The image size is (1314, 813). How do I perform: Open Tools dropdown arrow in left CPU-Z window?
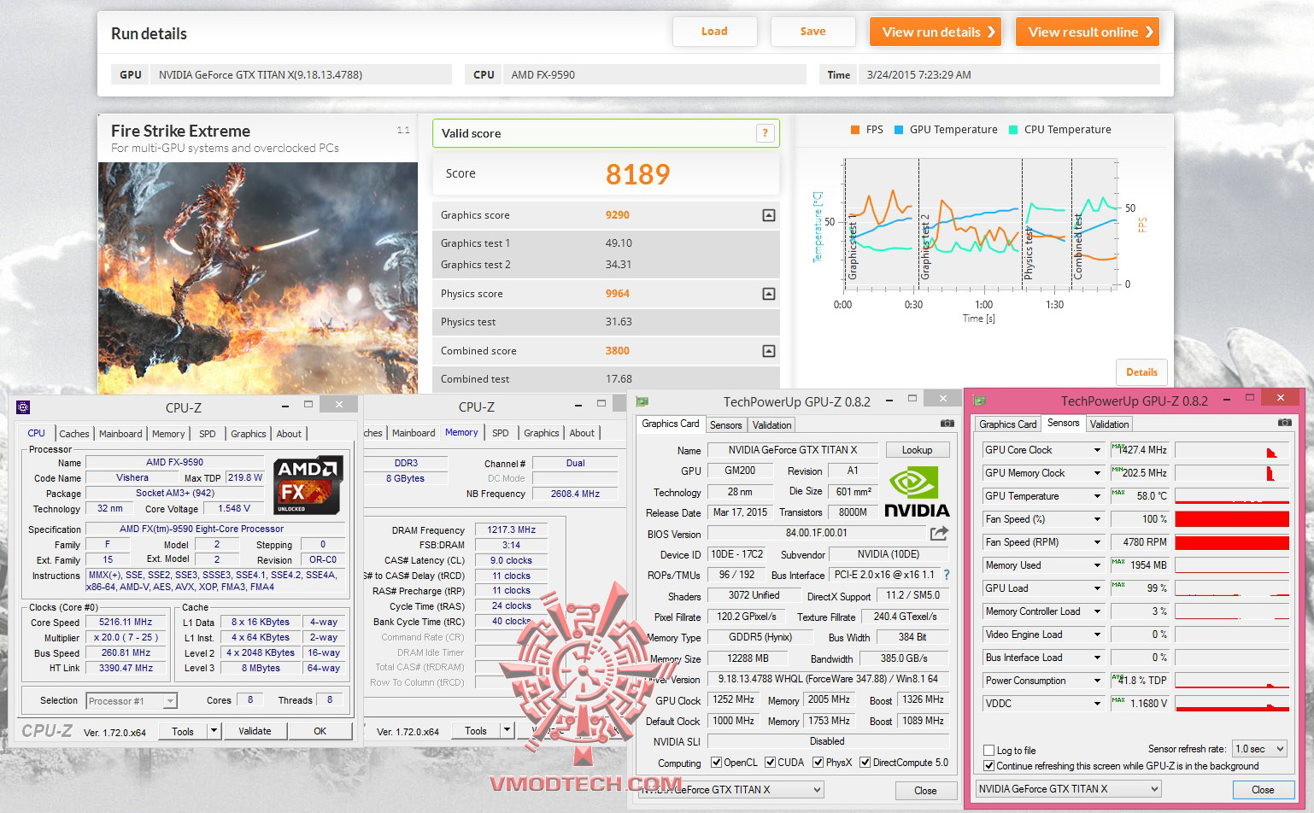coord(214,731)
